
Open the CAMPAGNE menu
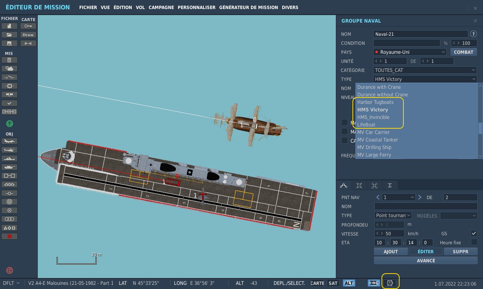coord(161,8)
